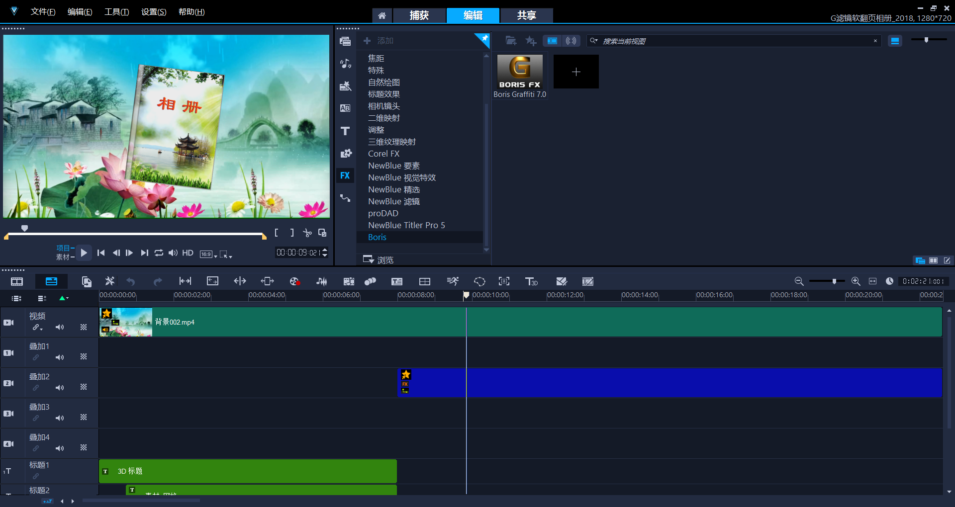Open the Sound Mixer icon

pos(321,281)
